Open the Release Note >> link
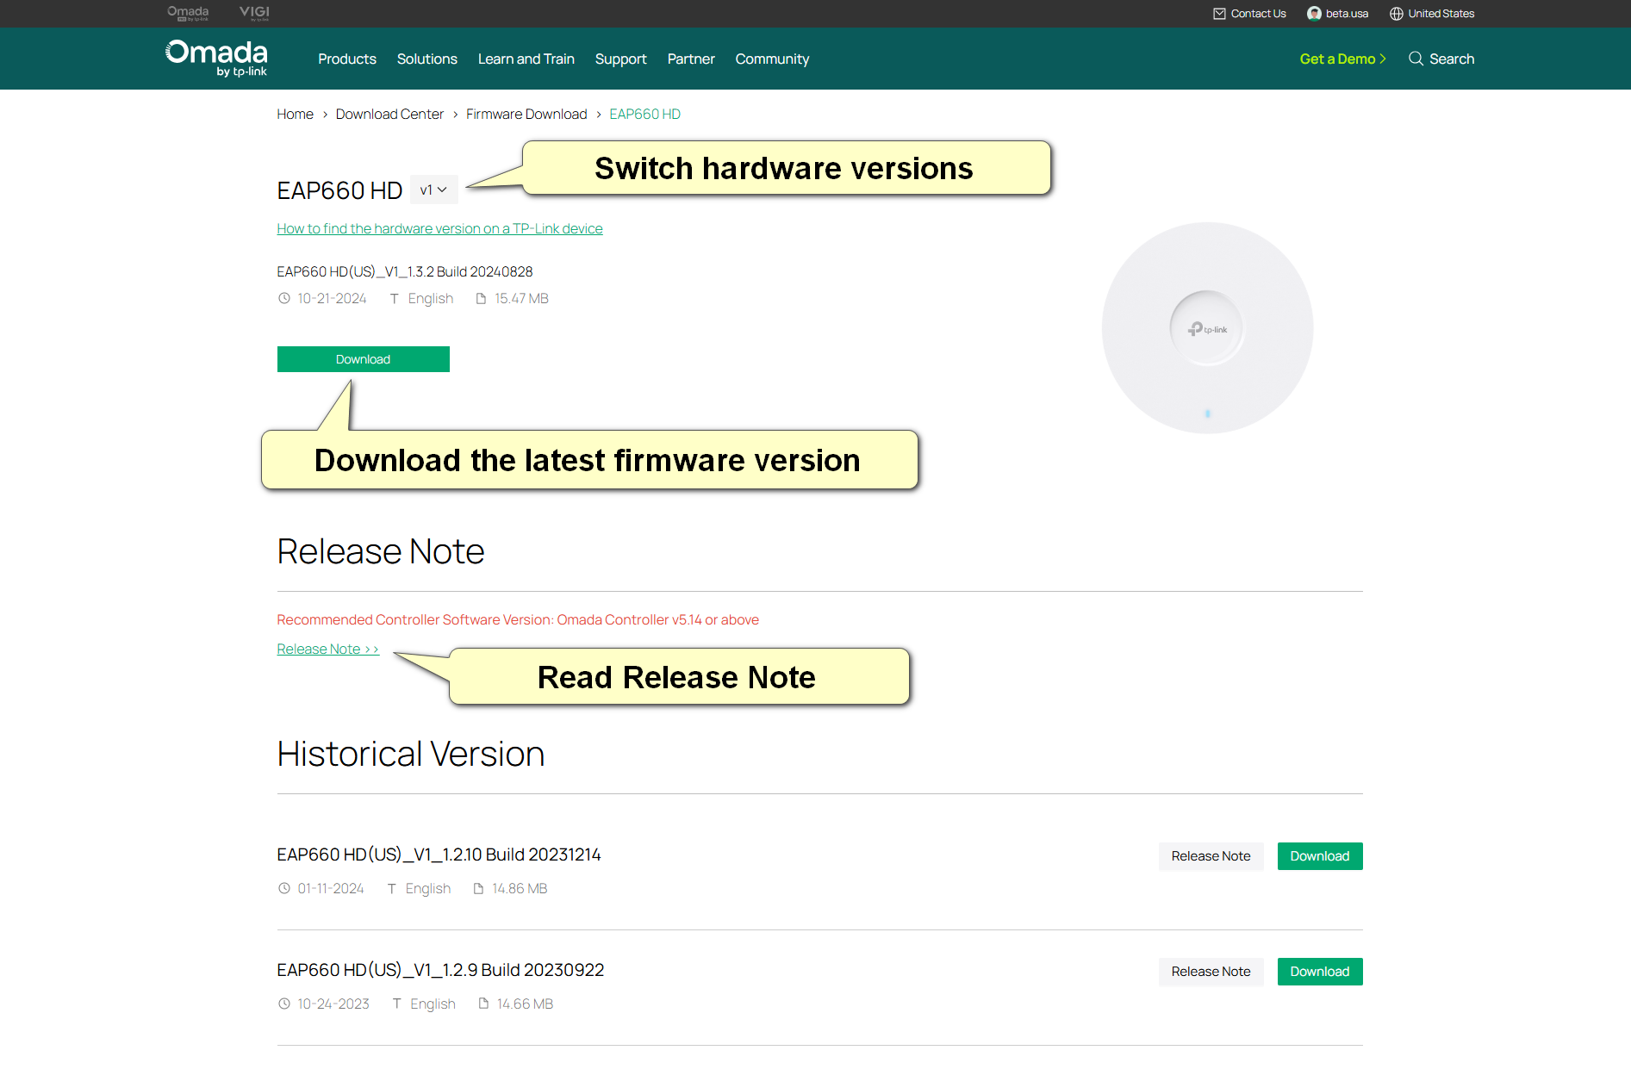The height and width of the screenshot is (1069, 1631). tap(327, 649)
